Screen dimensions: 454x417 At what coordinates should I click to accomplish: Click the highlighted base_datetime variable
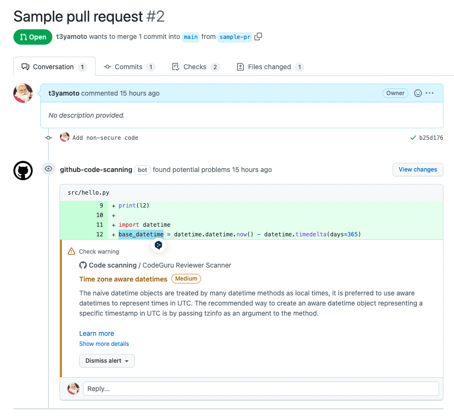tap(141, 234)
